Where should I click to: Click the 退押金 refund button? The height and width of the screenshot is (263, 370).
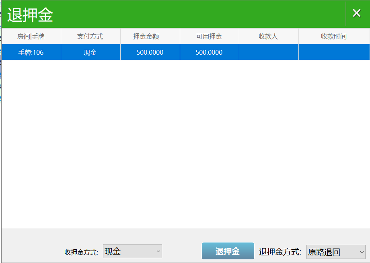[228, 251]
